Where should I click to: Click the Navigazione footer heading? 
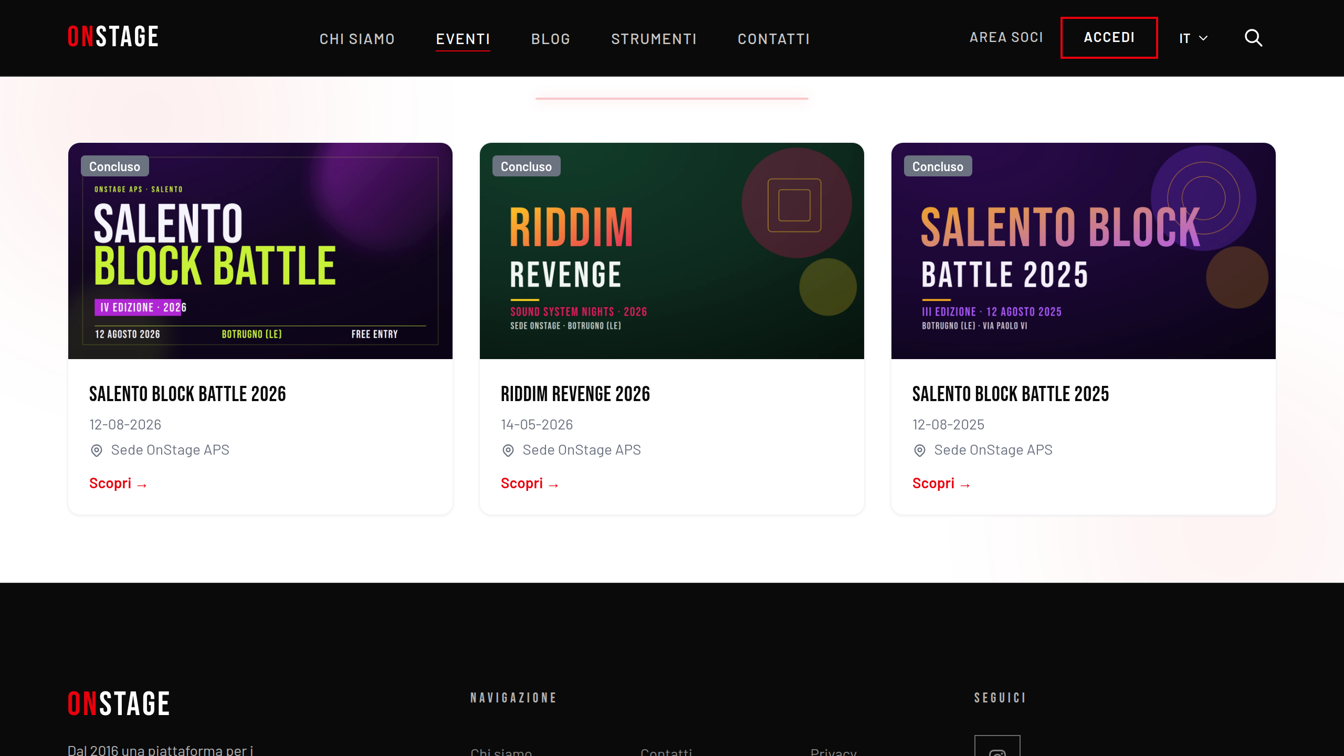(513, 698)
